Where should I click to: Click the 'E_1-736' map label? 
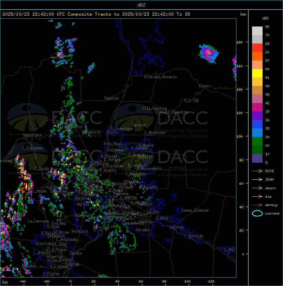pos(192,101)
